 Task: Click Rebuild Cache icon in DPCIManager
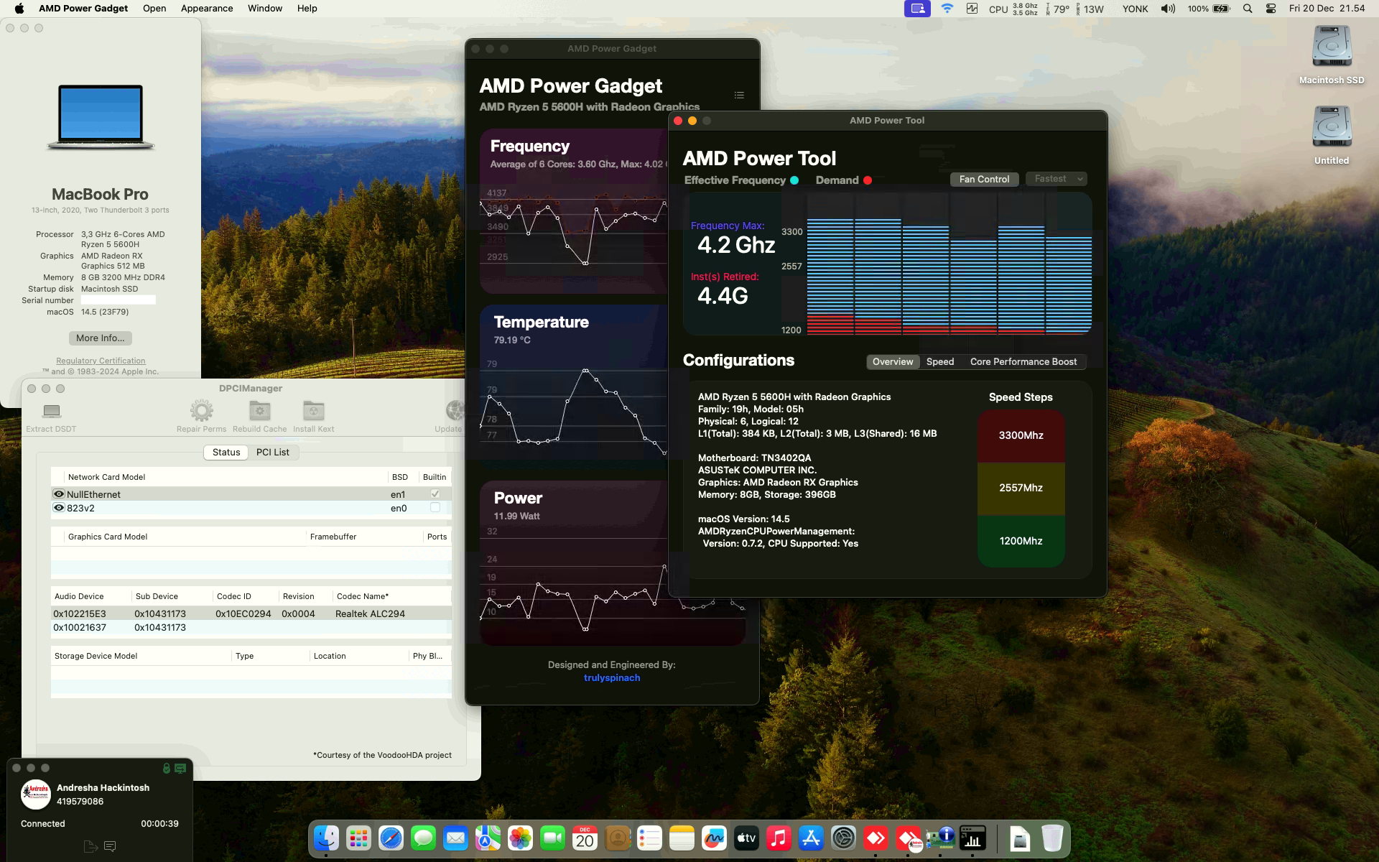click(x=259, y=411)
